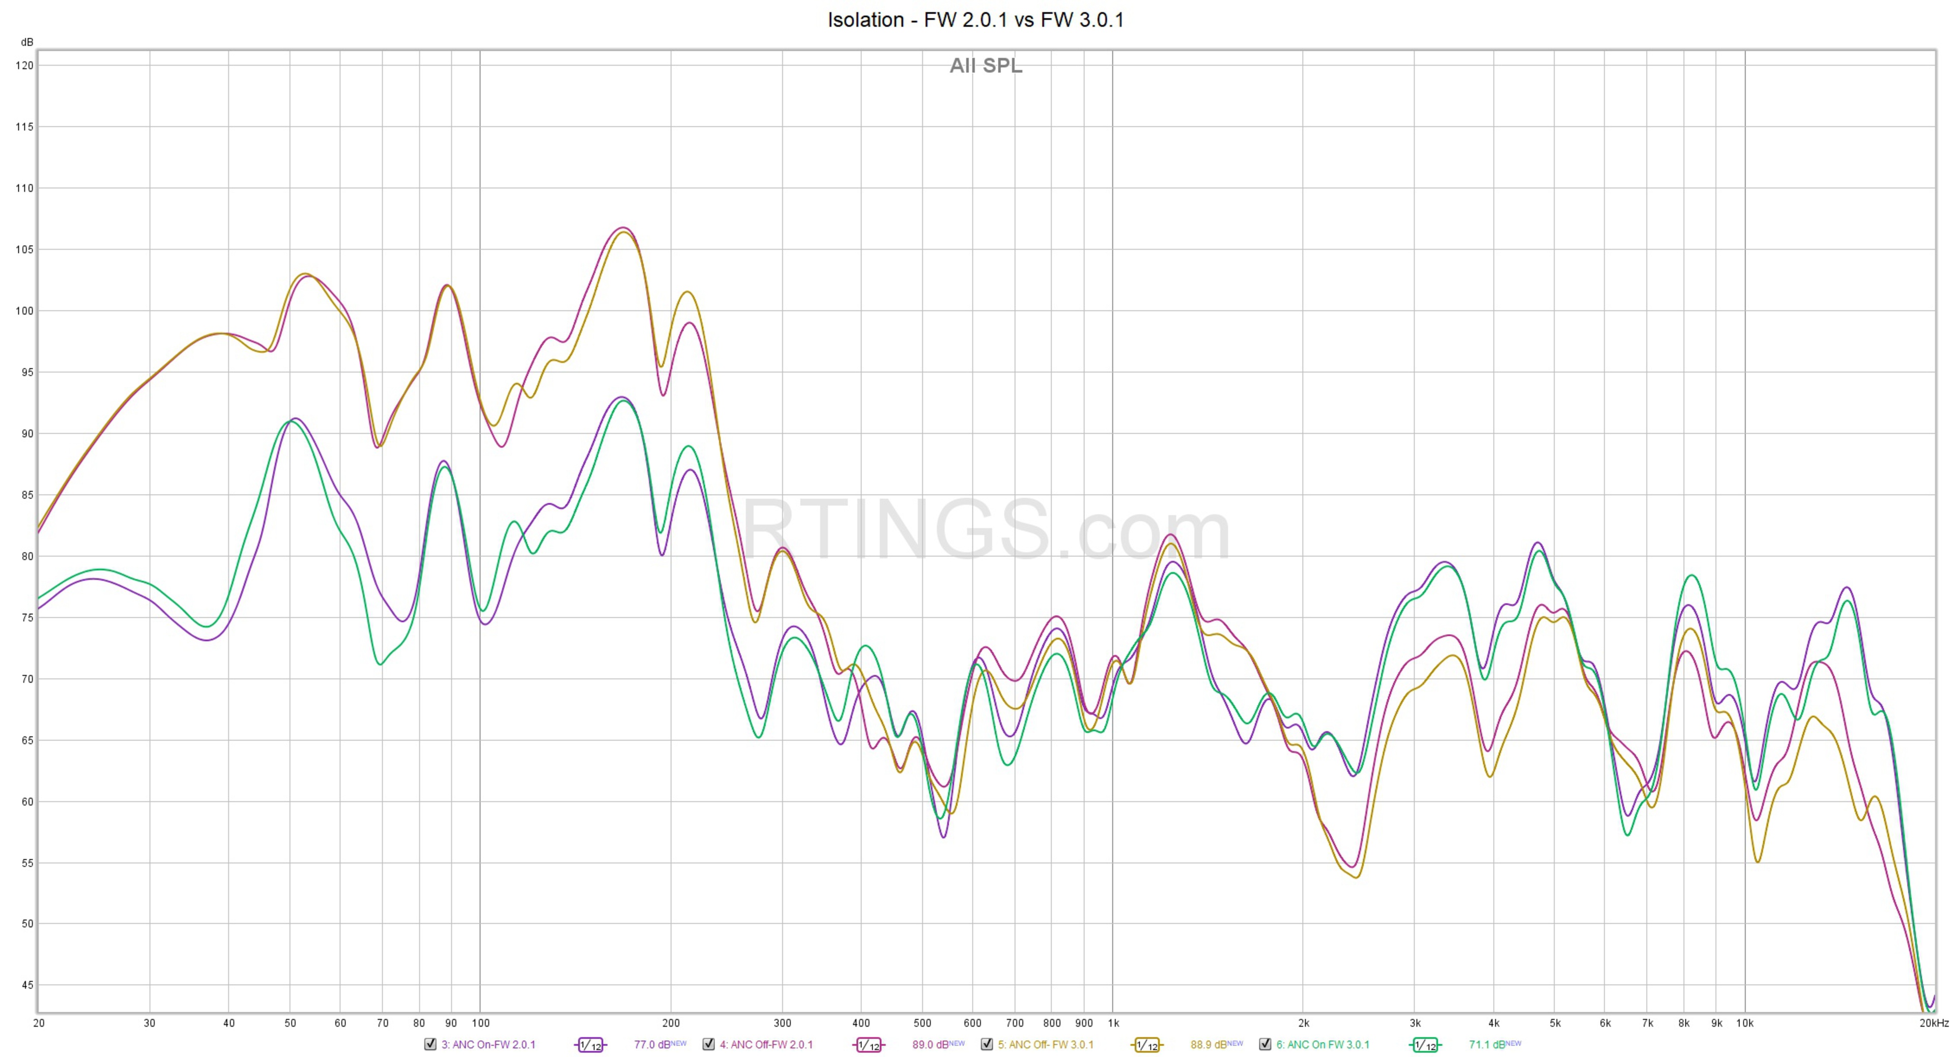Screen dimensions: 1954x1057
Task: Hide the ANC Off- FW 3.0.1 trace
Action: (x=987, y=1044)
